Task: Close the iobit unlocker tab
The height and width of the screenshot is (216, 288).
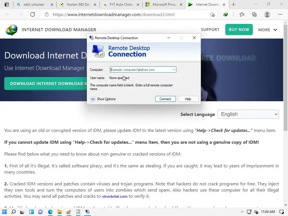Action: point(52,4)
